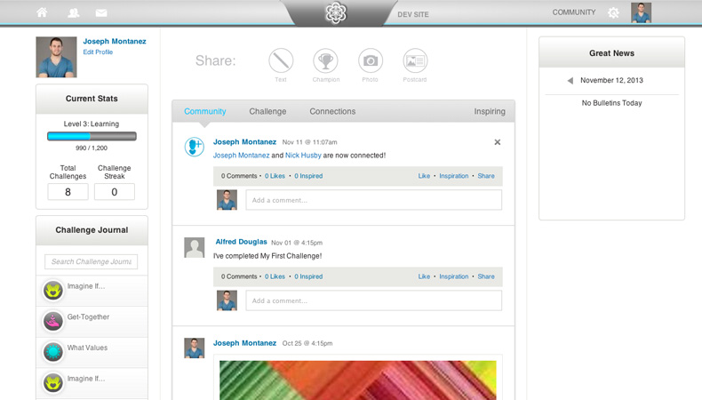This screenshot has width=702, height=400.
Task: Share a Text post icon
Action: click(x=281, y=60)
